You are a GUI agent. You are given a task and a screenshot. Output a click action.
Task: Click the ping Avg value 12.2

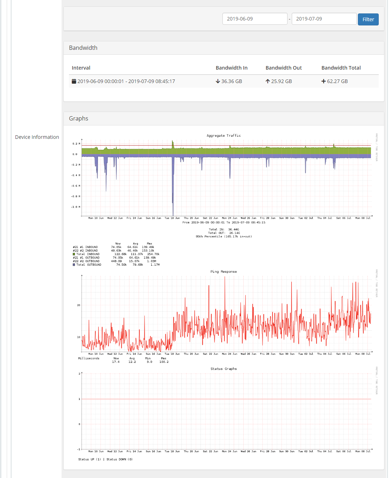pyautogui.click(x=132, y=362)
